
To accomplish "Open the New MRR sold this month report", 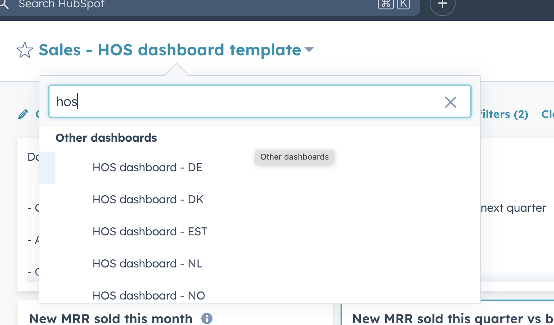I will pyautogui.click(x=111, y=318).
